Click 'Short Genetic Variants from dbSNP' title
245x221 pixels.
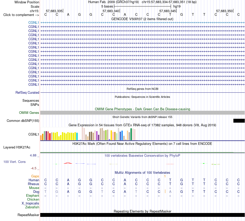coord(142,117)
